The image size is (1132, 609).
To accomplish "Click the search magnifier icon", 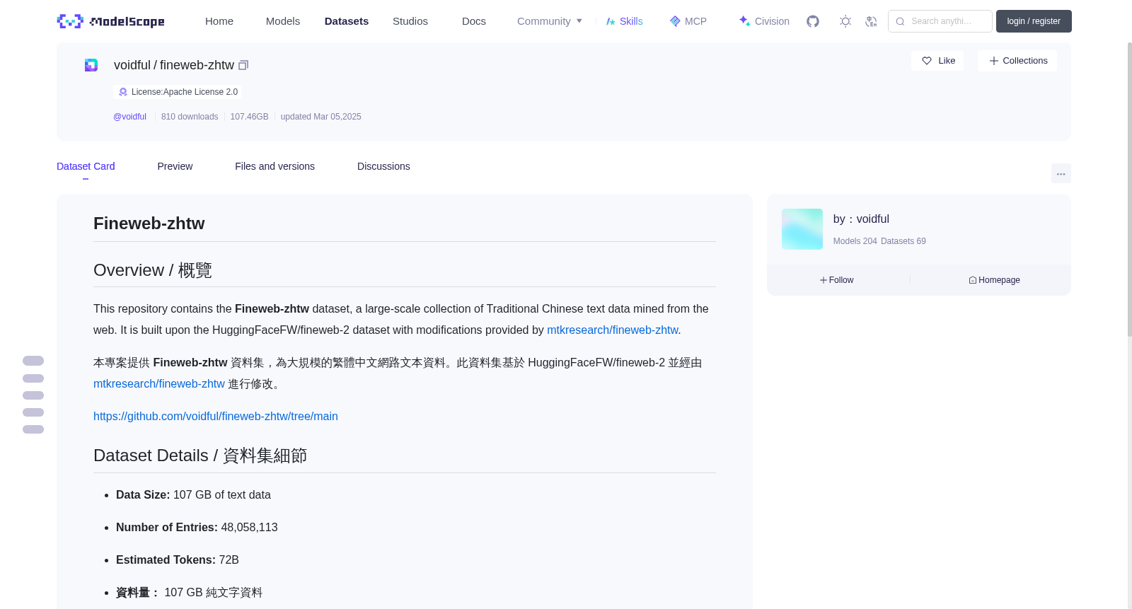I will tap(900, 21).
